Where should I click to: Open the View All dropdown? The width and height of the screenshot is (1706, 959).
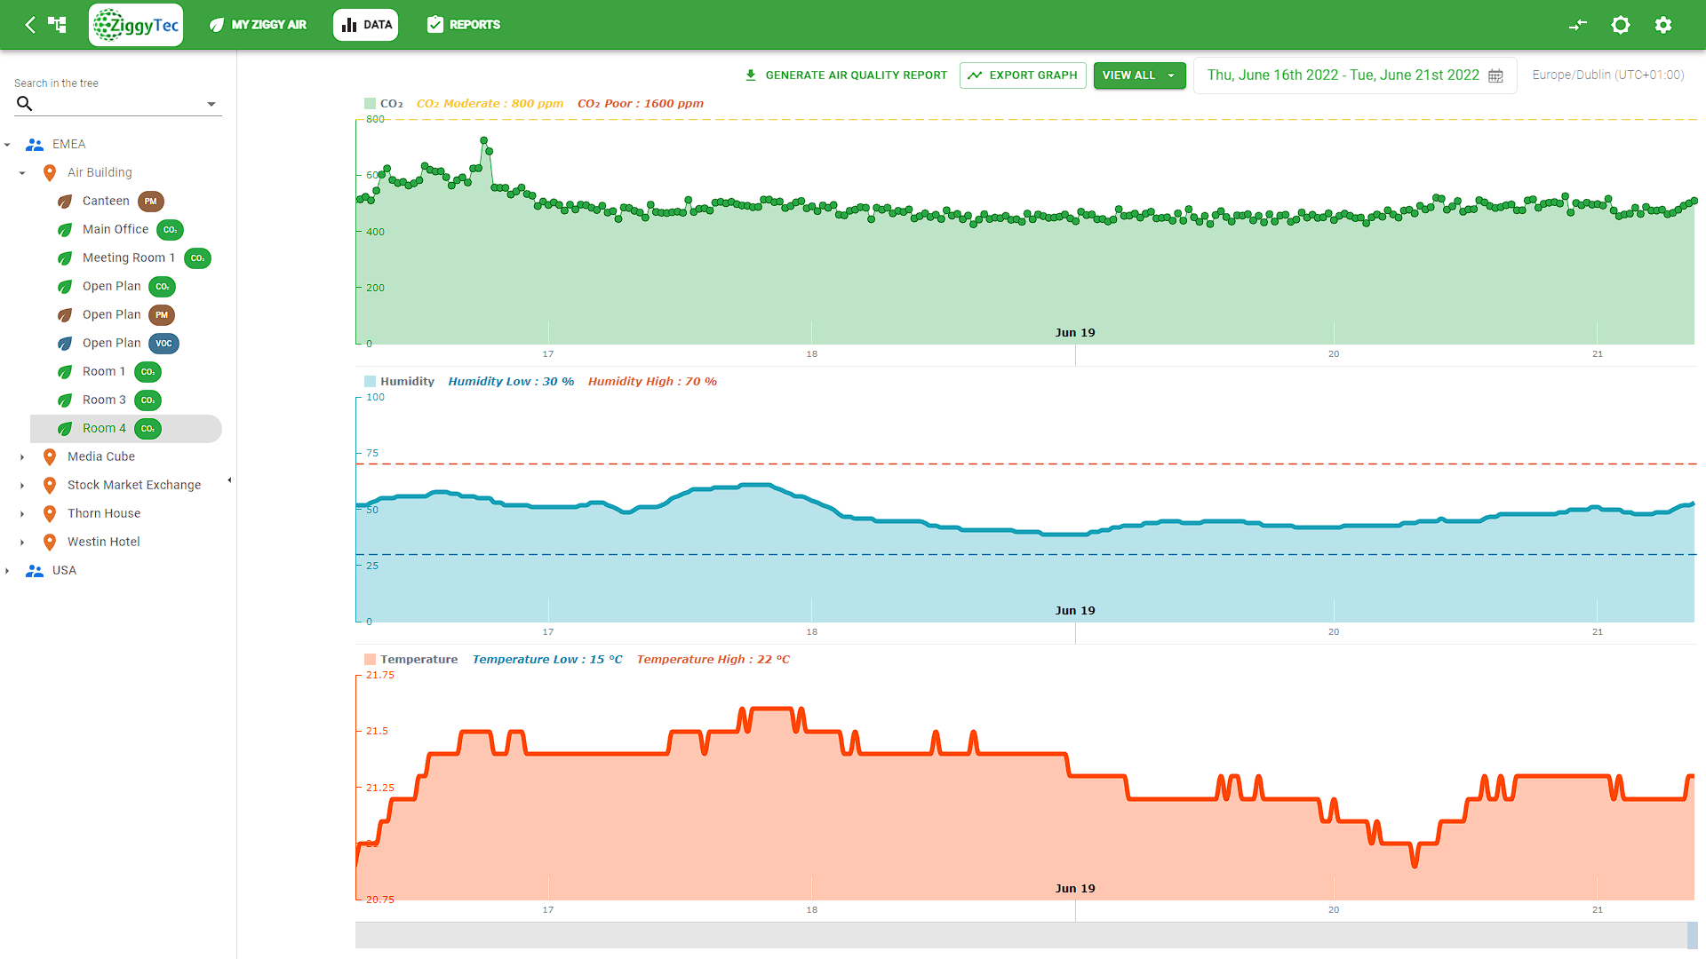(x=1139, y=75)
